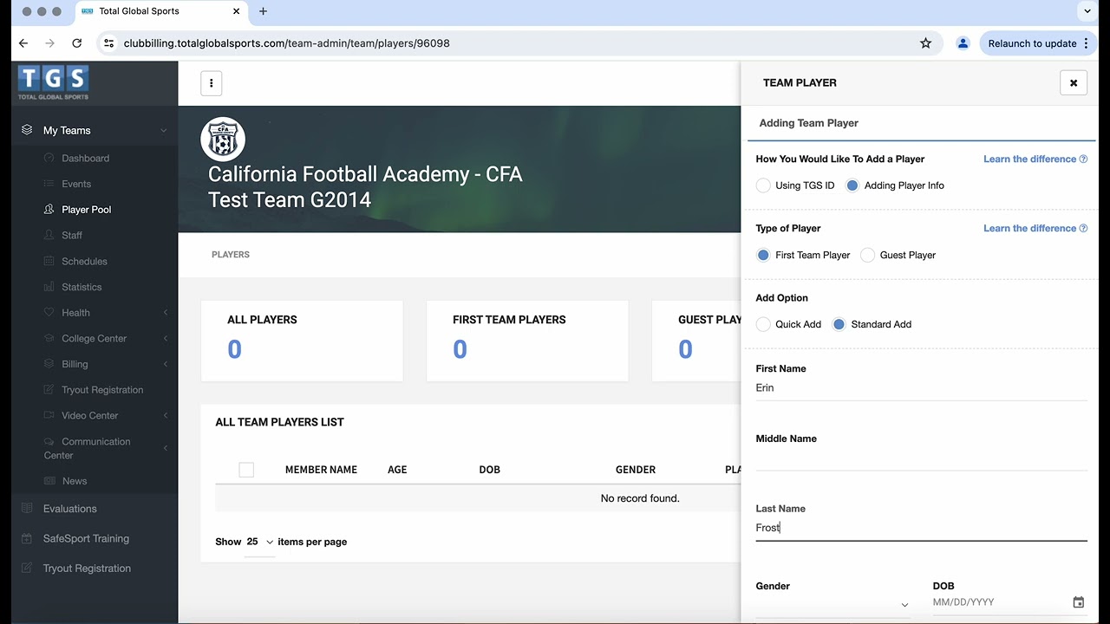Open Learn the difference for player type
Screen dimensions: 1110x624
(x=1035, y=229)
